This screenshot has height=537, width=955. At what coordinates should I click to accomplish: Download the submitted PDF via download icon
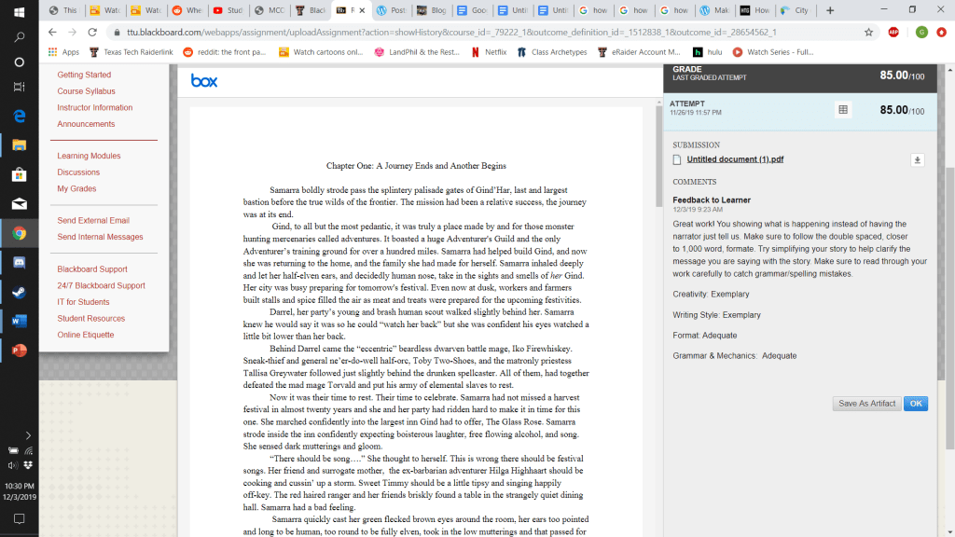(918, 159)
